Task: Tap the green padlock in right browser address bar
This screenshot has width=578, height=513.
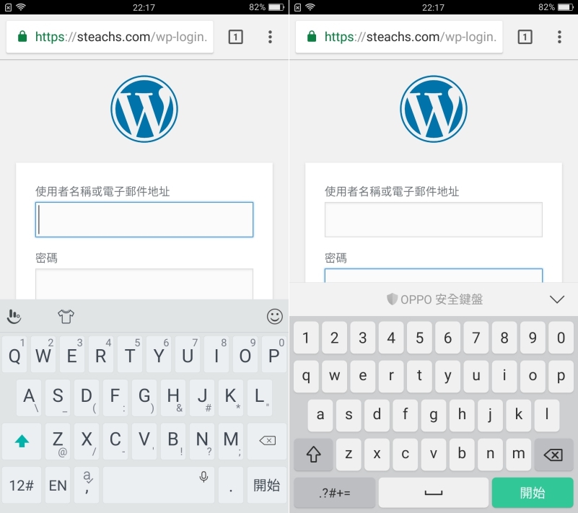Action: (312, 37)
